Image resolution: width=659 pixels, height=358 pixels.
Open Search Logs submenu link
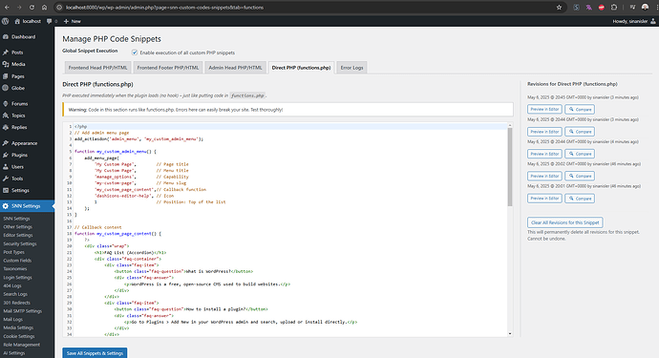point(15,294)
